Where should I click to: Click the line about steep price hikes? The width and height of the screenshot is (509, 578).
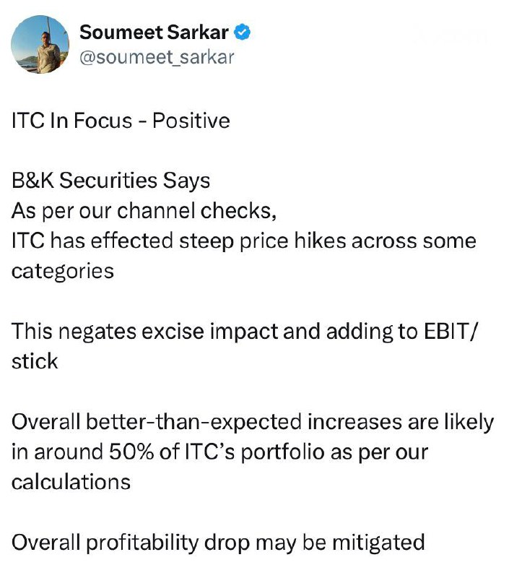coord(243,241)
